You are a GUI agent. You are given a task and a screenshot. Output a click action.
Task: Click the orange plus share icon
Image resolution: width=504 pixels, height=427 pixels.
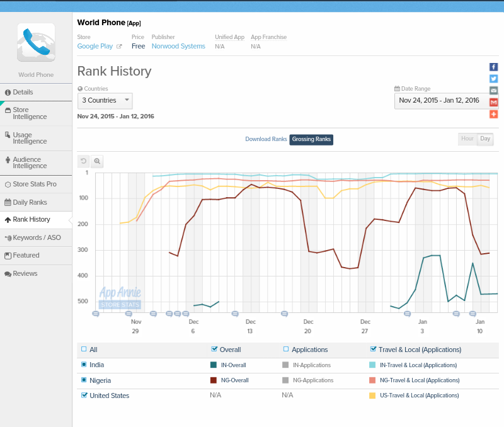[x=493, y=114]
